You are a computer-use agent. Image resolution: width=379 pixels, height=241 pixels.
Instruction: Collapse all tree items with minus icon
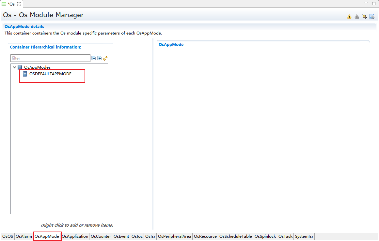94,58
